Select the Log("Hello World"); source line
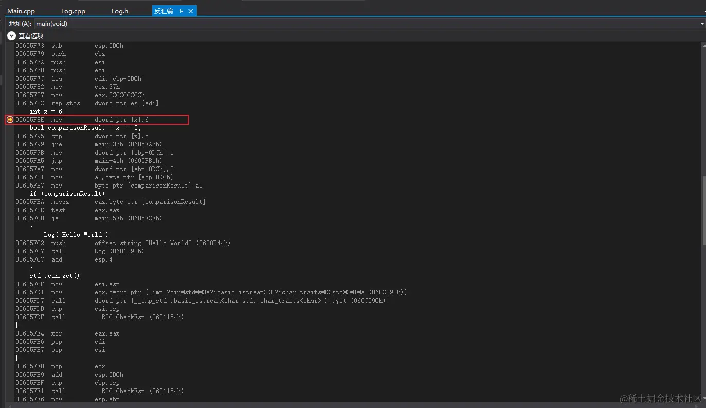 tap(78, 235)
